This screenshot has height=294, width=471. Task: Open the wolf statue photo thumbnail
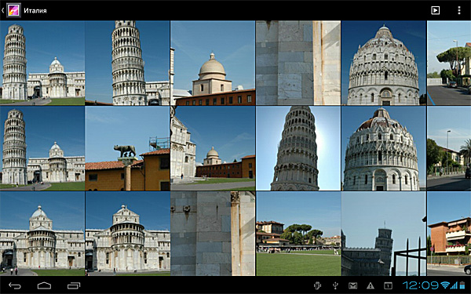pos(127,148)
